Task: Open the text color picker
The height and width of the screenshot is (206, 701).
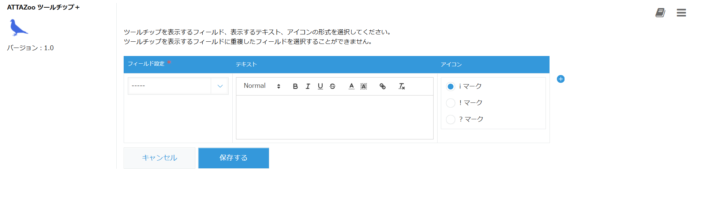Action: pos(351,86)
